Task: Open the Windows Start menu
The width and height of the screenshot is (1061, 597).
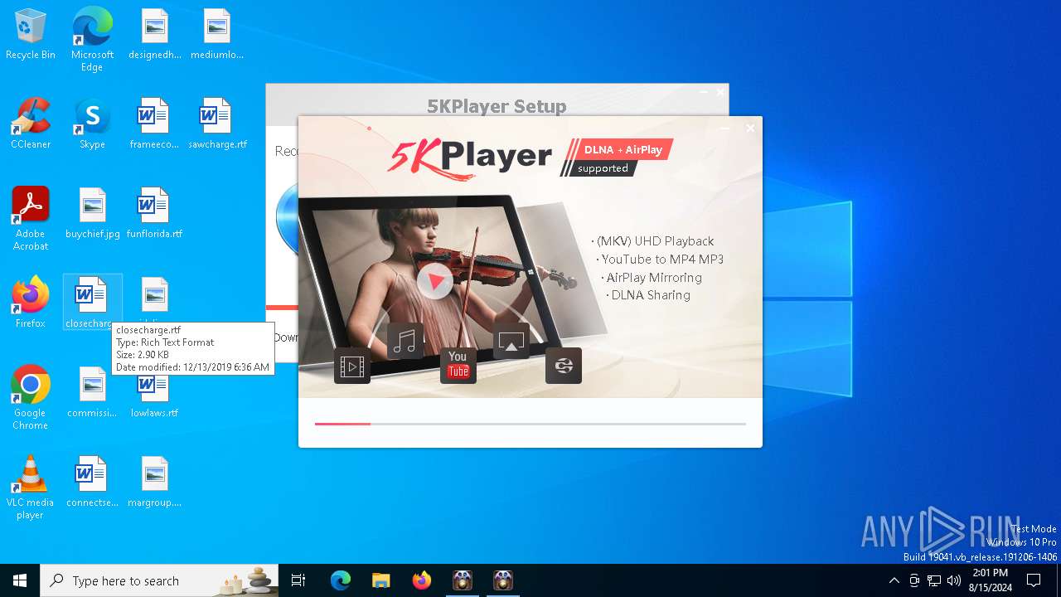Action: pyautogui.click(x=20, y=580)
